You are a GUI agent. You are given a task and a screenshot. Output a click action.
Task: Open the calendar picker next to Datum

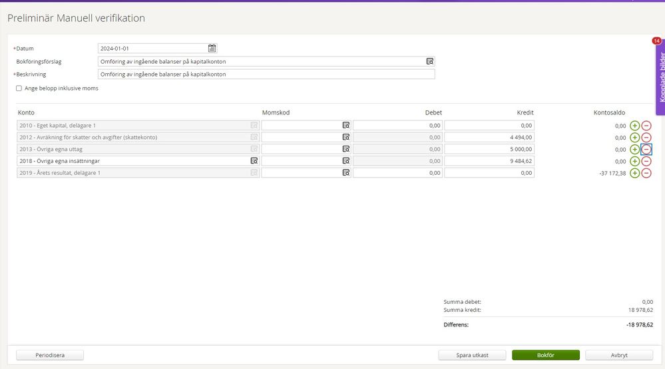pos(212,48)
